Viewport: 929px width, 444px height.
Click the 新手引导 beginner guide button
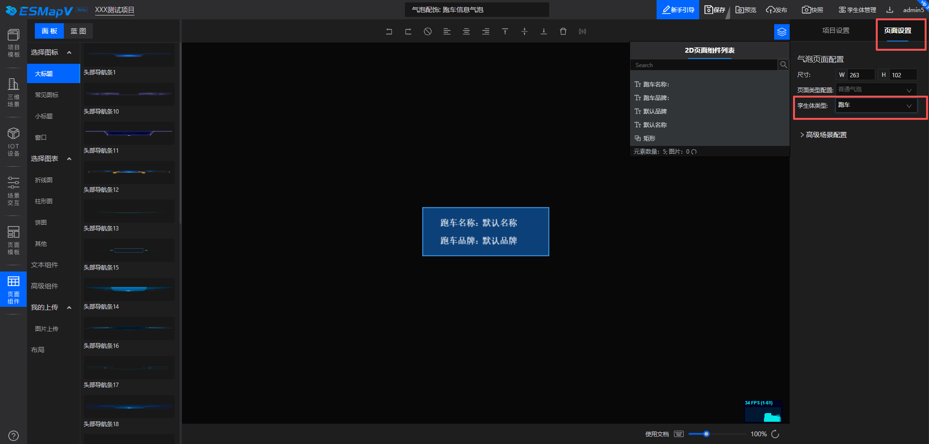coord(678,10)
